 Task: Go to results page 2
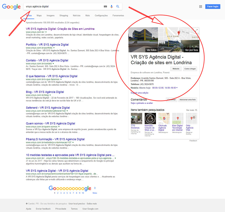click(x=58, y=193)
